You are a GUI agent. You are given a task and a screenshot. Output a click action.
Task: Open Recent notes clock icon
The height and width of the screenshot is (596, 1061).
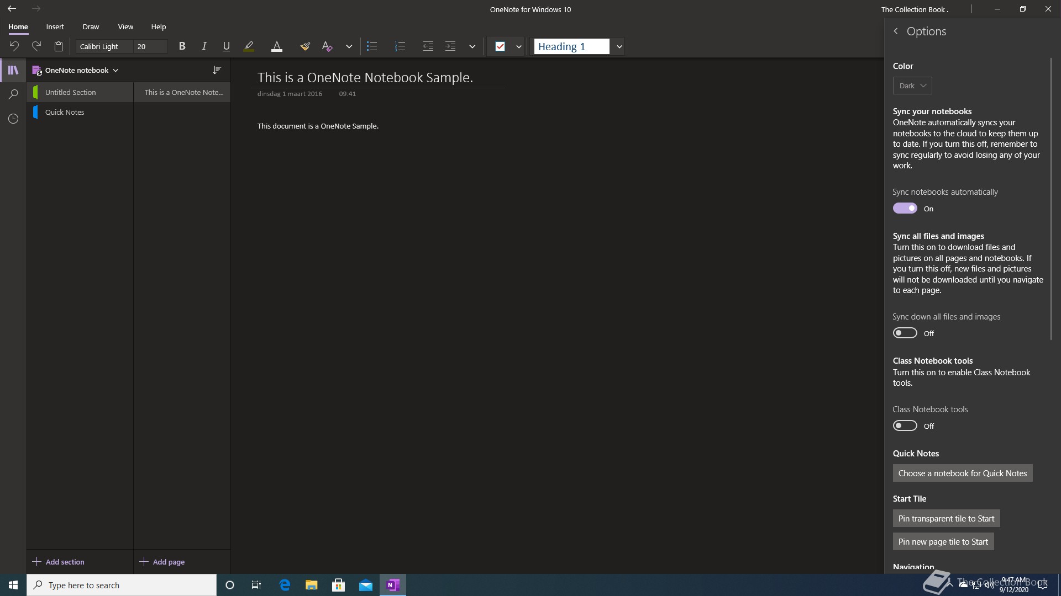click(x=13, y=119)
